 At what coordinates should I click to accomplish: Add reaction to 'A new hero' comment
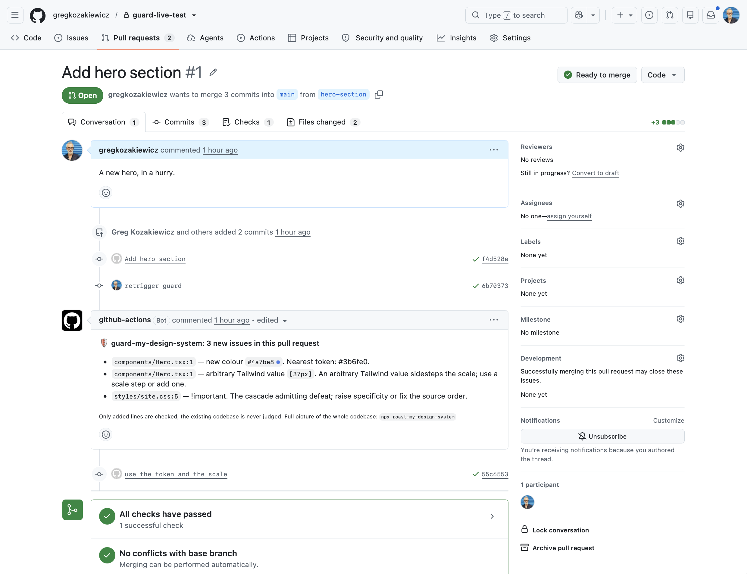click(x=106, y=193)
